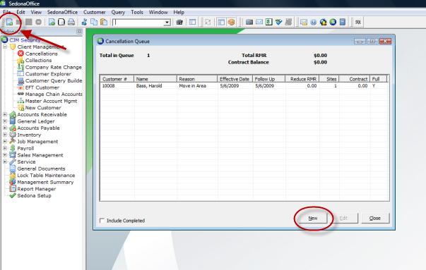This screenshot has width=426, height=270.
Task: Click the green Sedona globe toolbar icon
Action: tap(333, 22)
